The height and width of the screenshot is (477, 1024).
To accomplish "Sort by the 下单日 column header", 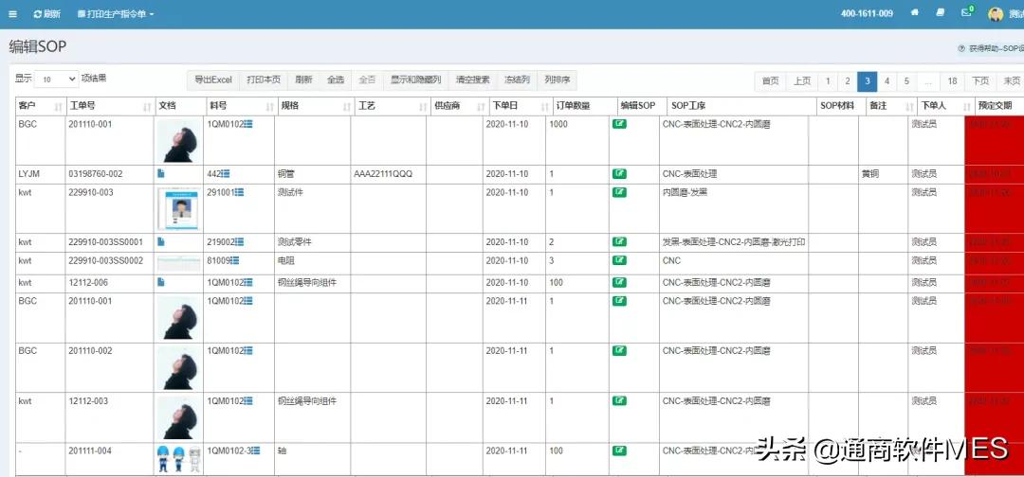I will (x=520, y=106).
